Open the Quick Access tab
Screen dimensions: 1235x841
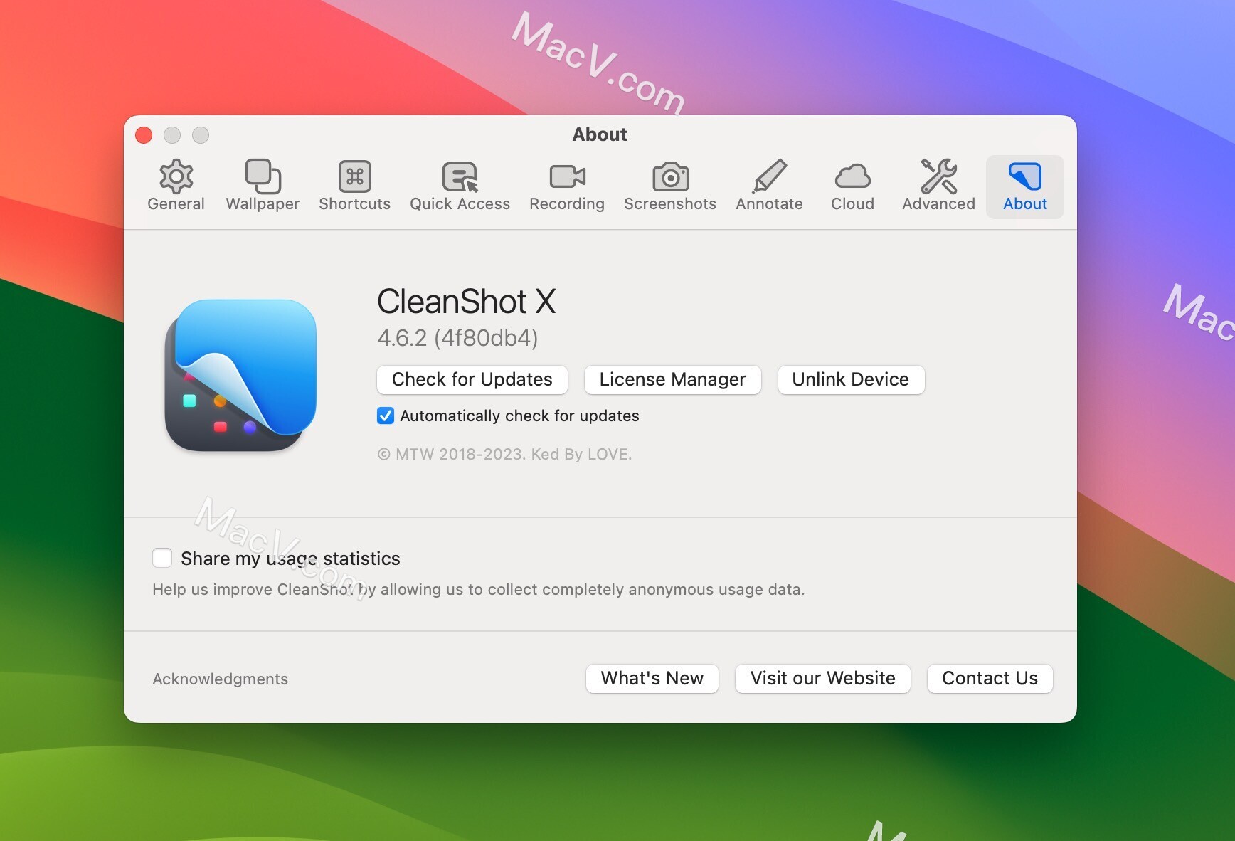pos(460,186)
